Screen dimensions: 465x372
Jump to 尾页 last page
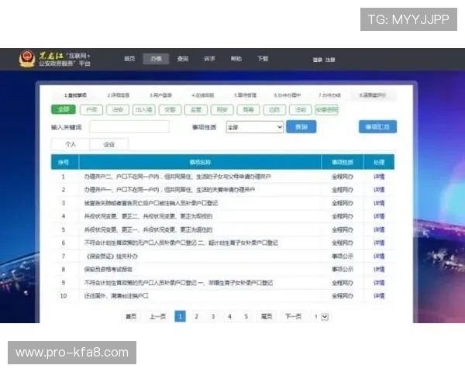(267, 316)
